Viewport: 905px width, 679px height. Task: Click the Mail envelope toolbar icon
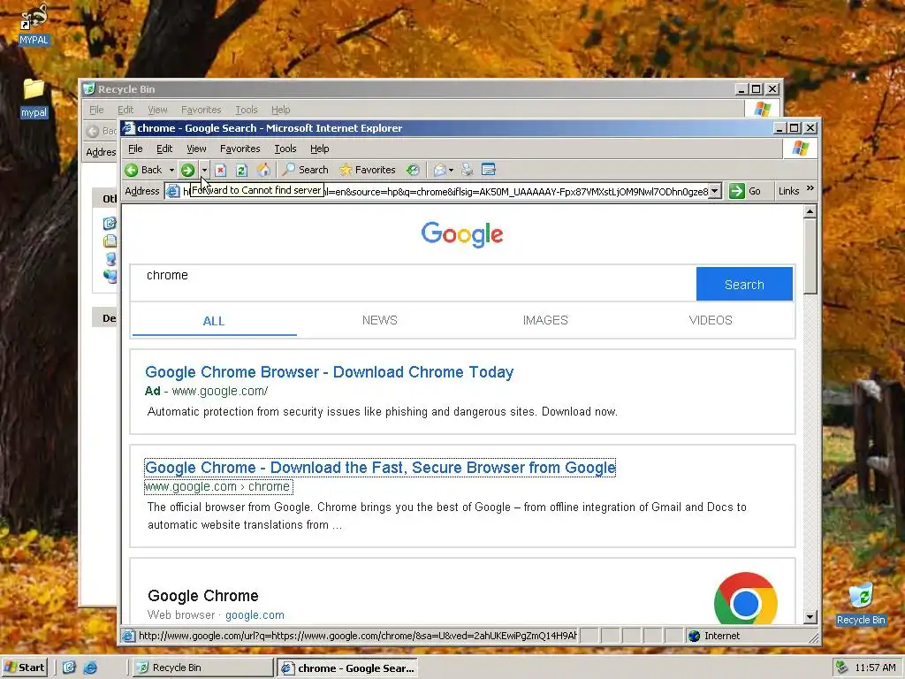[x=440, y=170]
